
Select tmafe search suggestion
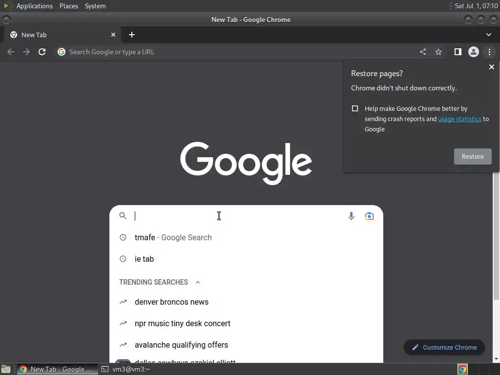tap(246, 238)
